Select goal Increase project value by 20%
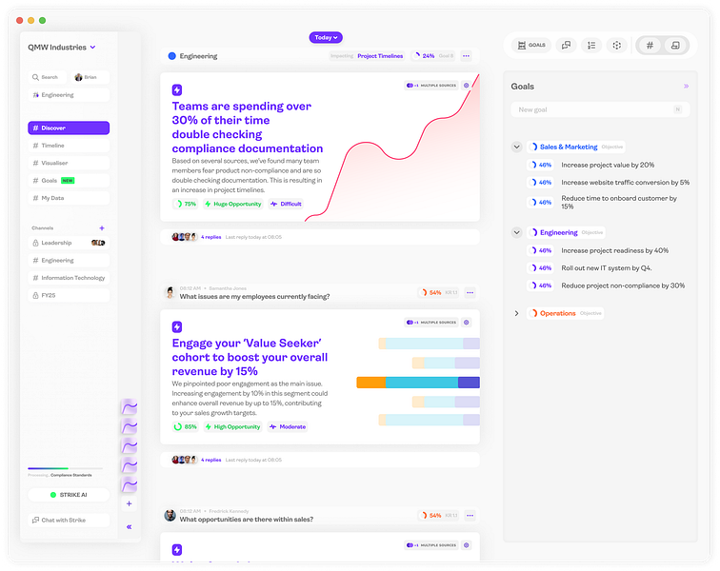 [608, 165]
